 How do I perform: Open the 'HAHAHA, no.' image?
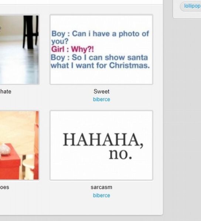click(101, 145)
